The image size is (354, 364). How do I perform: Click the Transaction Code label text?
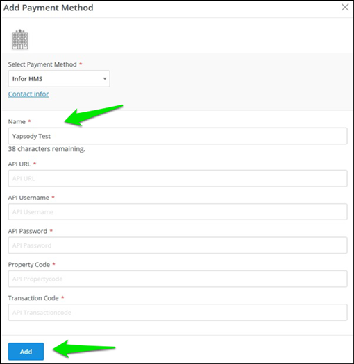33,298
